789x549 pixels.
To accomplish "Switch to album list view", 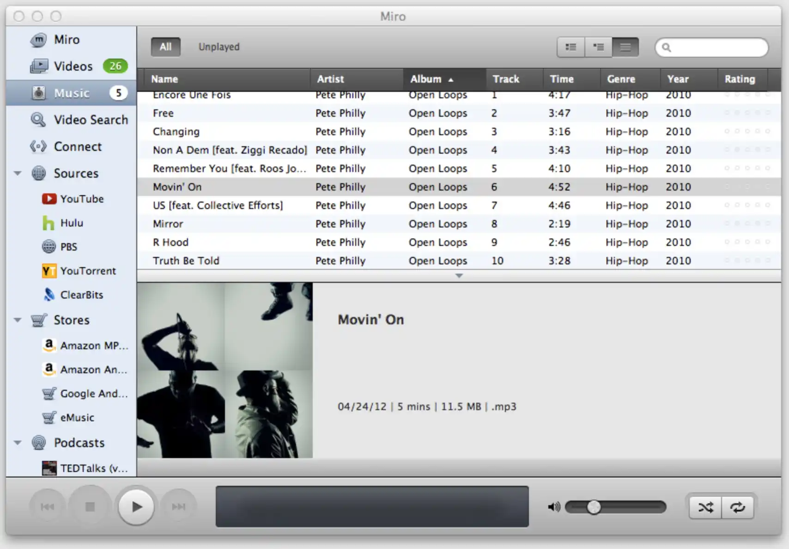I will tap(599, 47).
